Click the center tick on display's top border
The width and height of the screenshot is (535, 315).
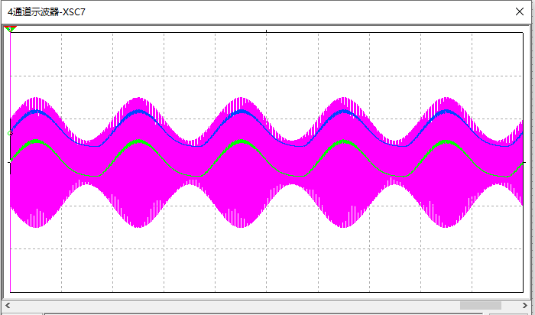click(x=266, y=32)
